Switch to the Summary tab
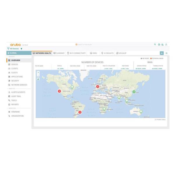 click(59, 53)
